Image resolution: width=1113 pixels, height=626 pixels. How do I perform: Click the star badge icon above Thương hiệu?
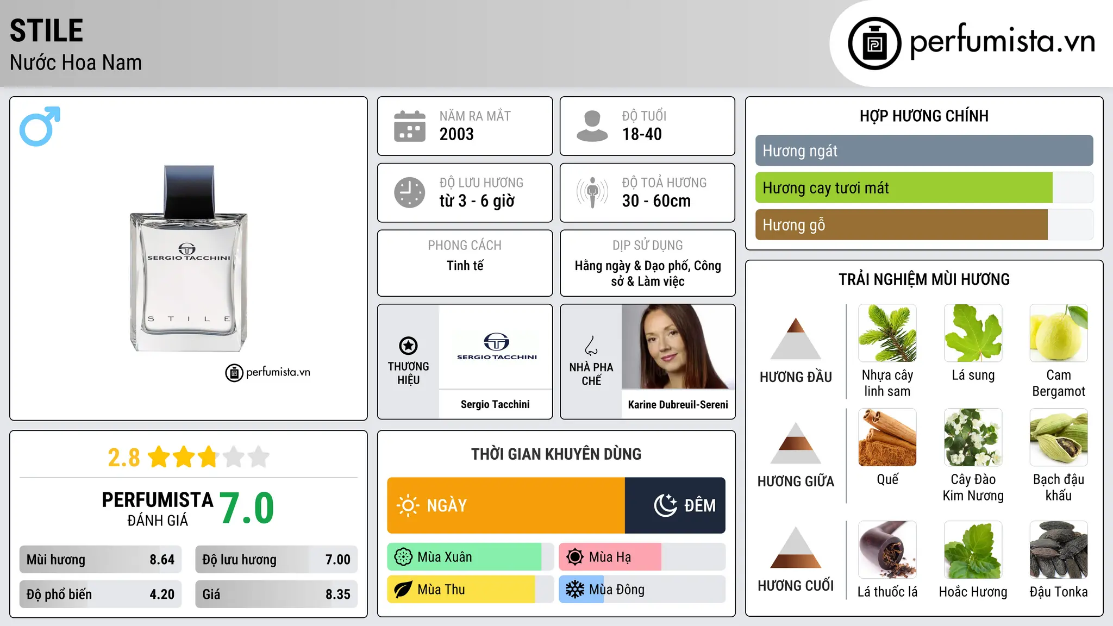408,345
